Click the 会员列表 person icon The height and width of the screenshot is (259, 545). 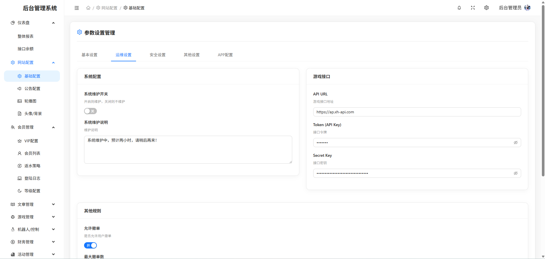(x=20, y=153)
